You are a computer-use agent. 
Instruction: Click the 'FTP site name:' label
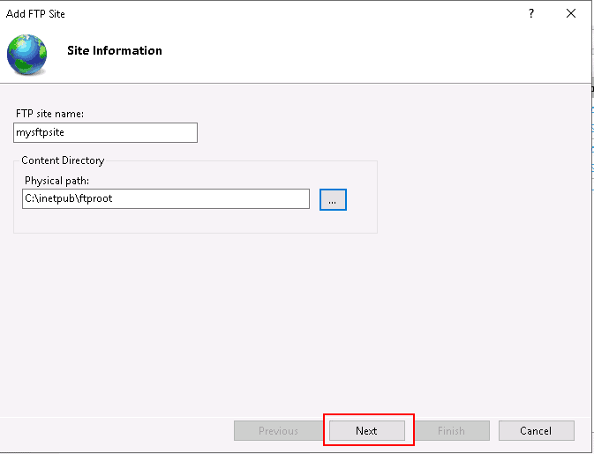pyautogui.click(x=49, y=114)
